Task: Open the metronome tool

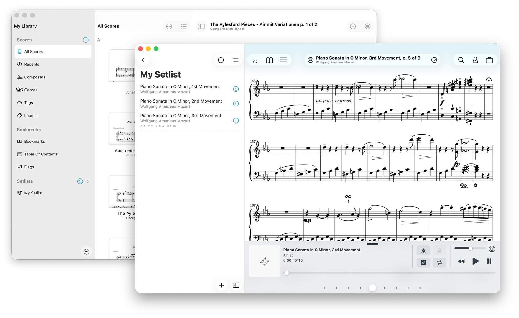Action: (475, 60)
